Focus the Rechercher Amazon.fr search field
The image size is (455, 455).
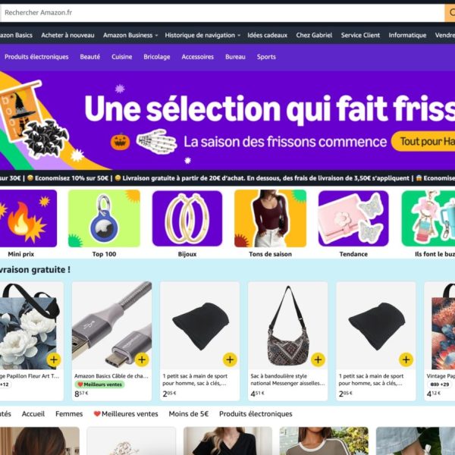(223, 13)
